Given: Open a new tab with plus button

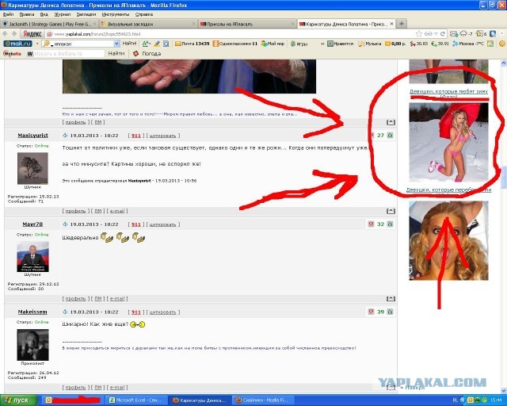Looking at the screenshot, I should pos(402,24).
